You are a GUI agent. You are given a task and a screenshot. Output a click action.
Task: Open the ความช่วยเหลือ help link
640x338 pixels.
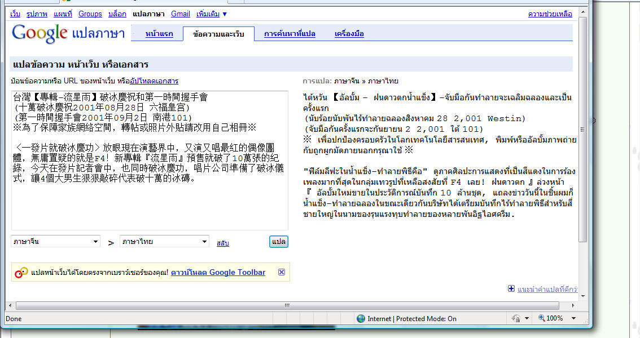point(550,14)
